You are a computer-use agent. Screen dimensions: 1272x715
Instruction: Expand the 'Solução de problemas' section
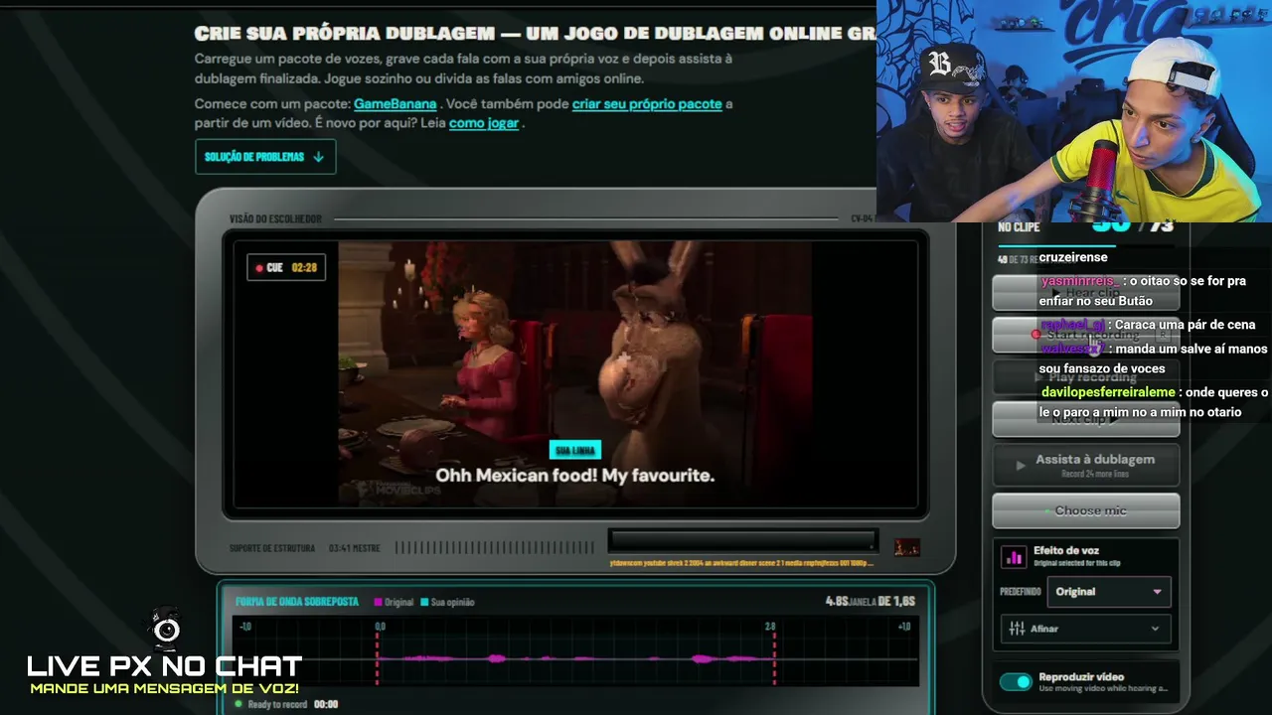coord(265,157)
